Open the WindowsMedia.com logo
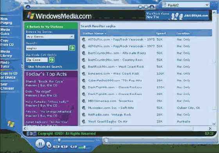This screenshot has width=219, height=153. coord(59,16)
